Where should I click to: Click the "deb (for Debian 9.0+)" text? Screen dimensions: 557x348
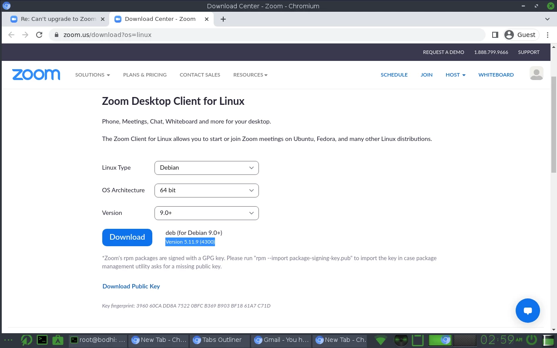point(194,233)
